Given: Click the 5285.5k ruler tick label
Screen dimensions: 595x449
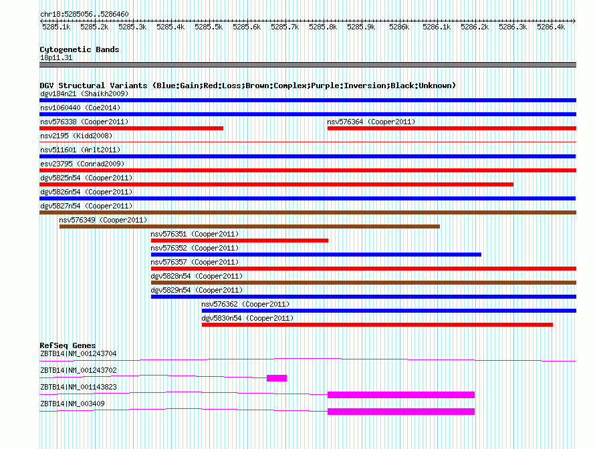Looking at the screenshot, I should pos(209,27).
